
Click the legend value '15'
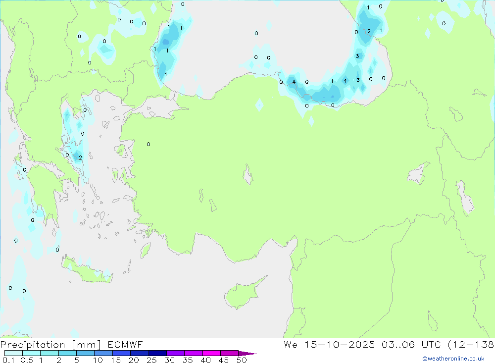(x=116, y=360)
